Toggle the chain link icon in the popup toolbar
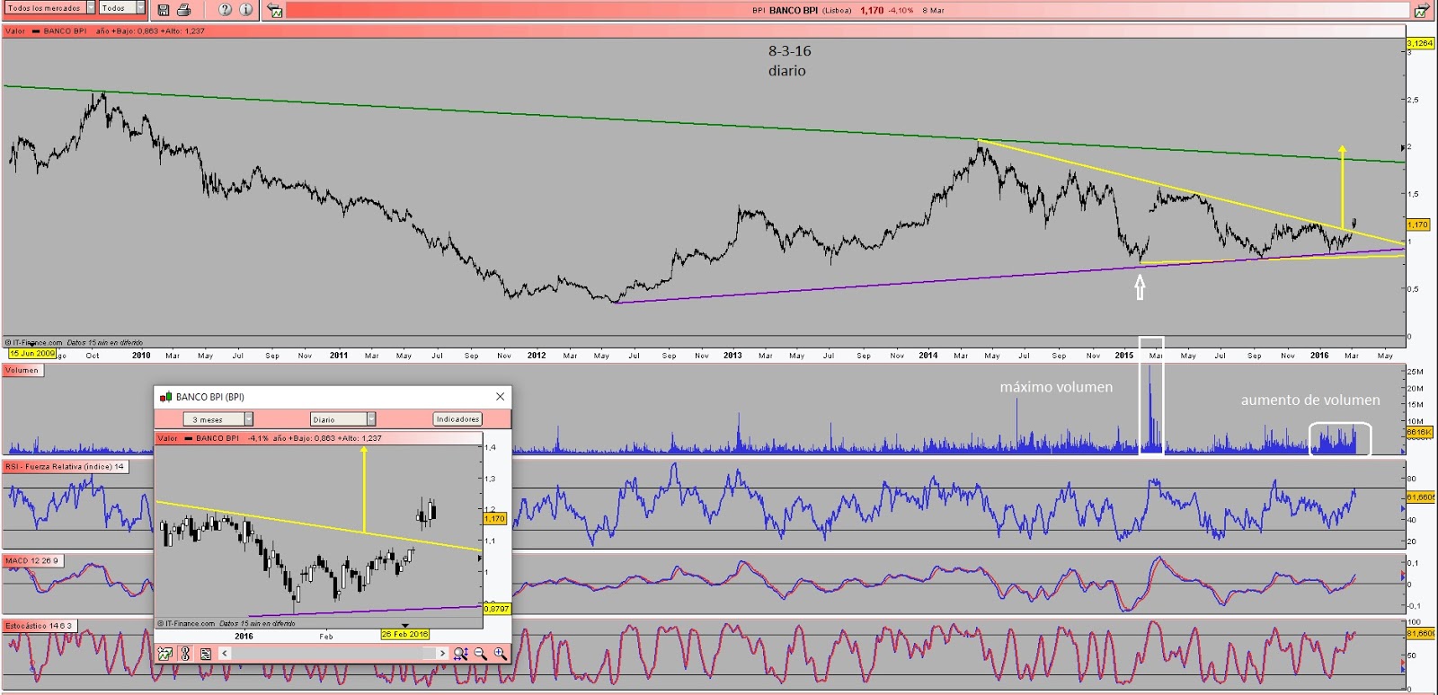1438x695 pixels. pos(185,654)
